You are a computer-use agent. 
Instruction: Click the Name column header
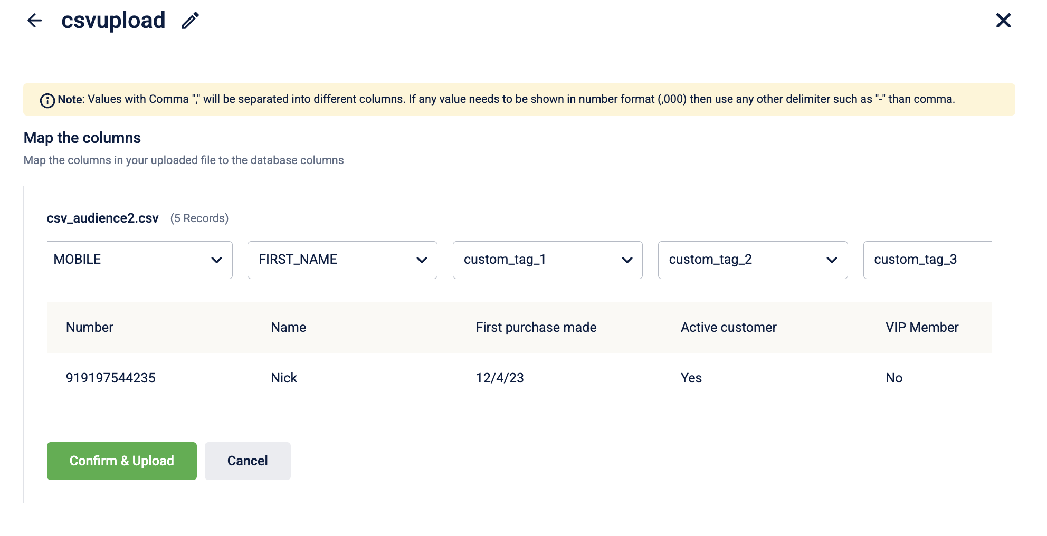coord(289,328)
